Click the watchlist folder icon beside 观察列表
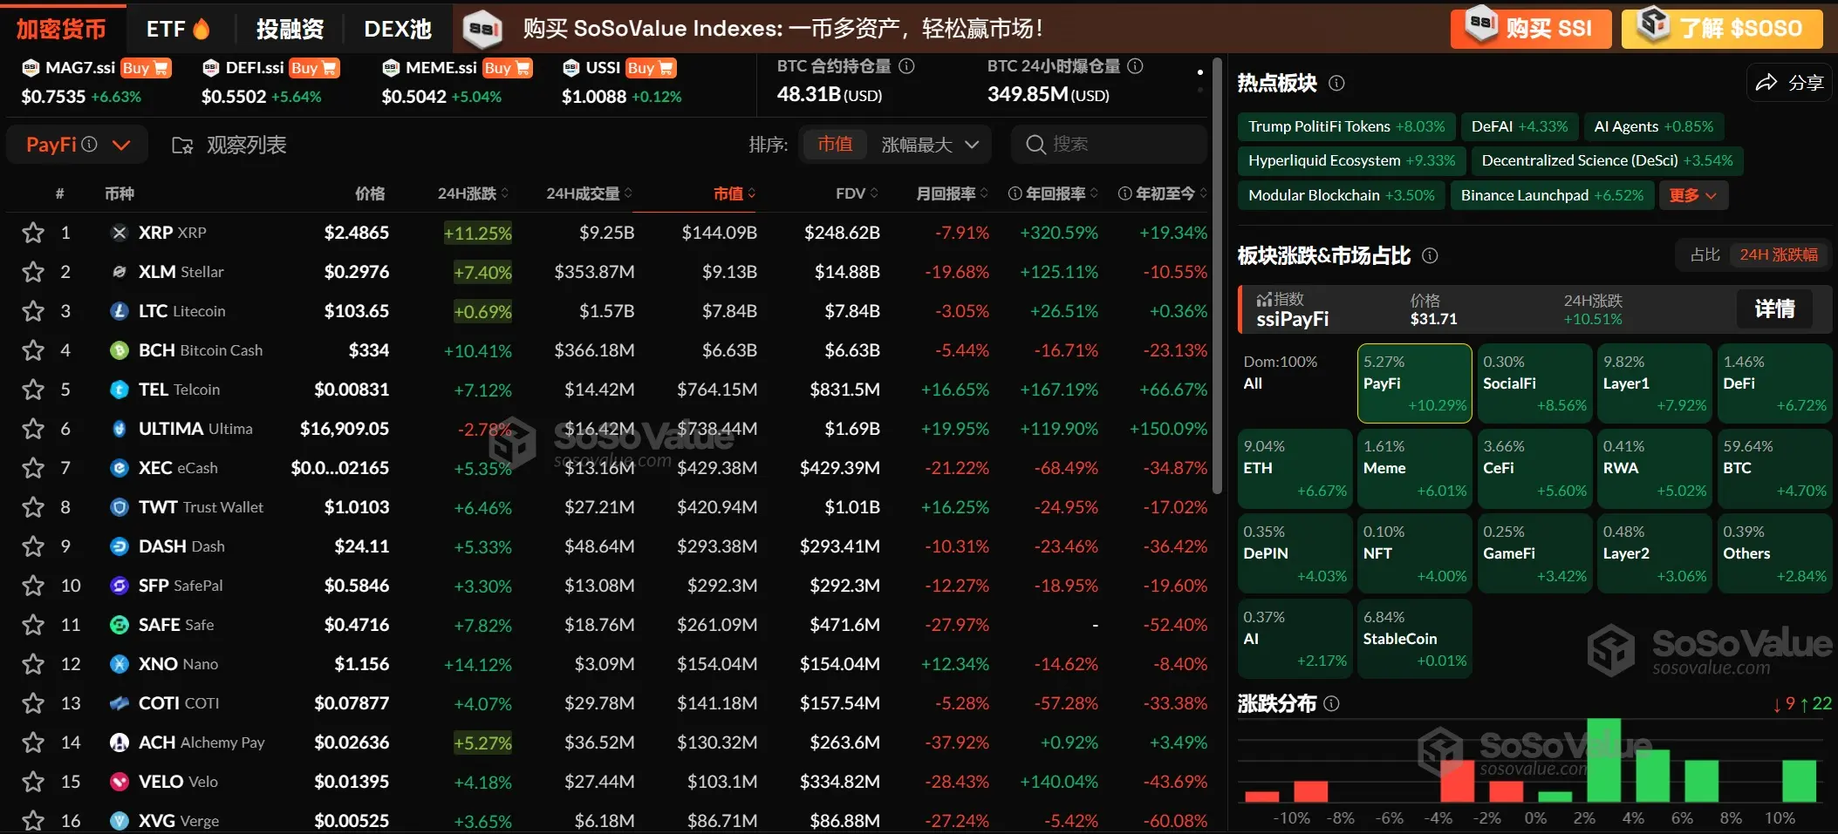 tap(181, 145)
